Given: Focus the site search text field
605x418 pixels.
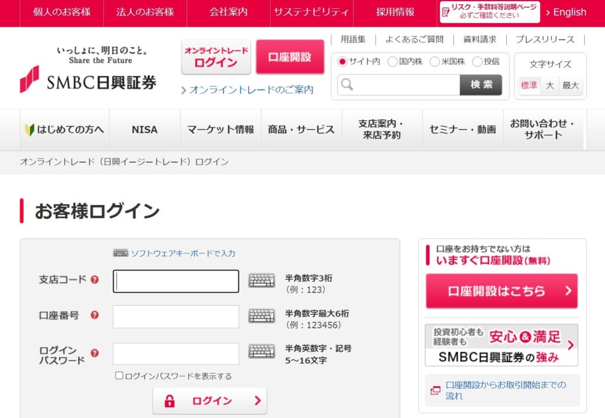Looking at the screenshot, I should [399, 85].
